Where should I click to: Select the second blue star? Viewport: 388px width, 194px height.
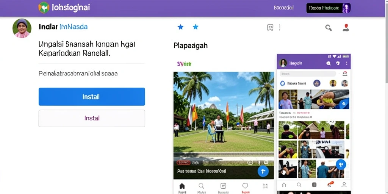point(196,27)
